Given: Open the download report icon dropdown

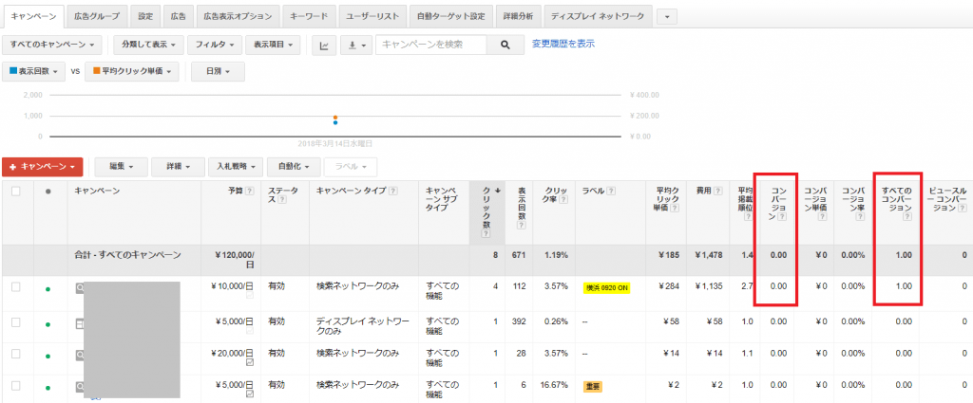Looking at the screenshot, I should click(x=356, y=46).
